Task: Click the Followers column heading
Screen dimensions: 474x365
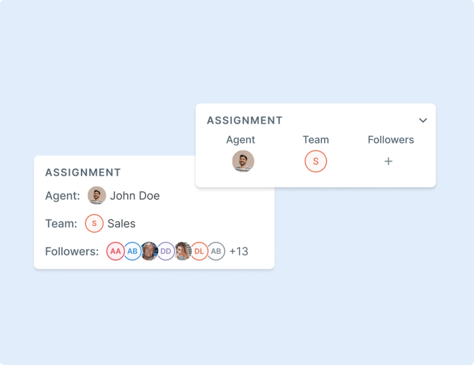Action: [x=391, y=140]
